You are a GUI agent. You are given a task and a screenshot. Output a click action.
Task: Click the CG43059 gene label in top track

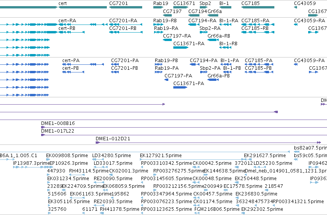coord(305,3)
